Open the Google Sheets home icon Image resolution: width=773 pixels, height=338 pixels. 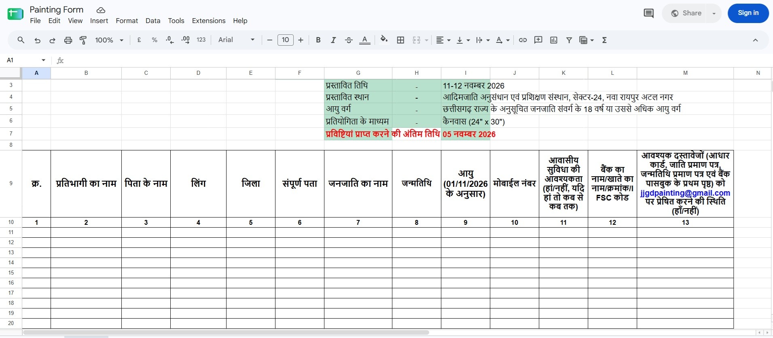tap(15, 14)
